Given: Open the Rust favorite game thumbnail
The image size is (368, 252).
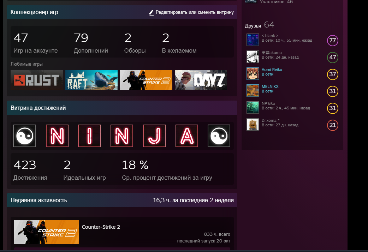Looking at the screenshot, I should pyautogui.click(x=37, y=80).
